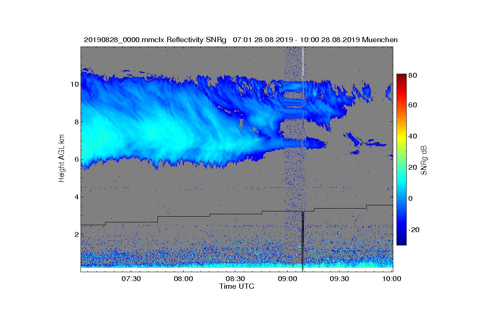This screenshot has width=486, height=324.
Task: Click the colorbar value 60
Action: (x=414, y=105)
